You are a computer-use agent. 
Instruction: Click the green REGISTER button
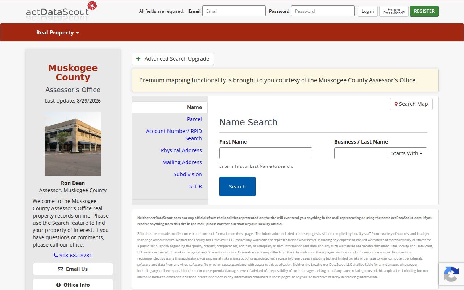(424, 11)
